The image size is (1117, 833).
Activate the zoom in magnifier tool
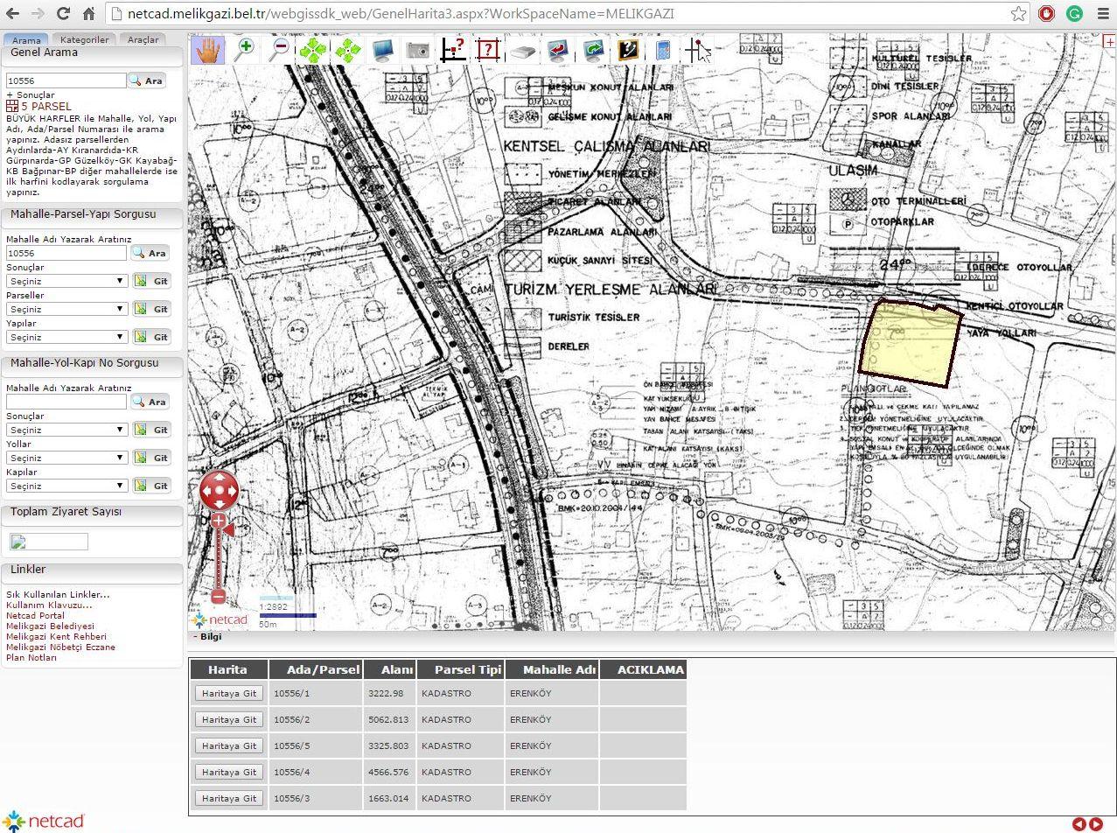click(244, 49)
